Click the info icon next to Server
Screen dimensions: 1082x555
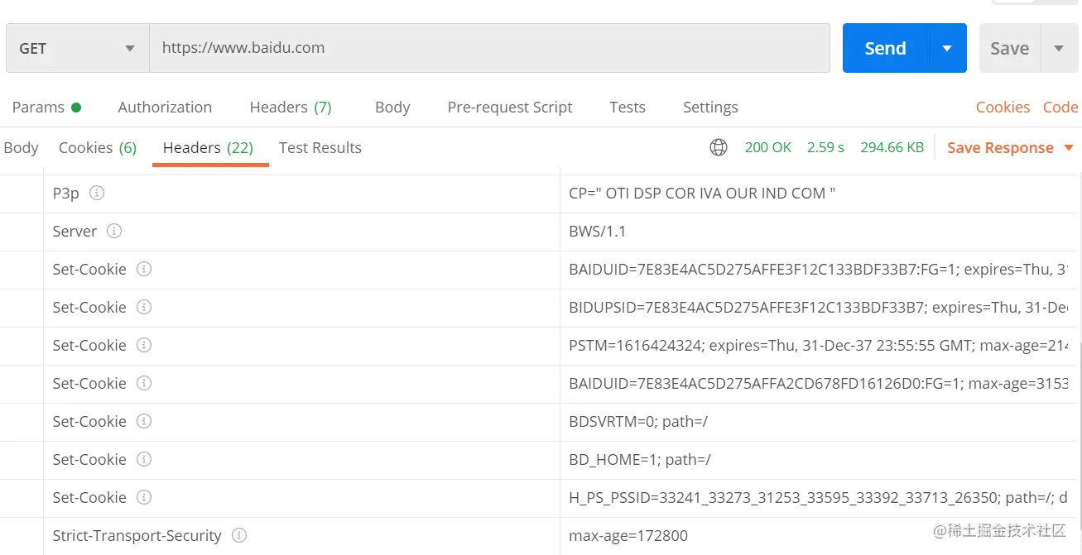(114, 231)
